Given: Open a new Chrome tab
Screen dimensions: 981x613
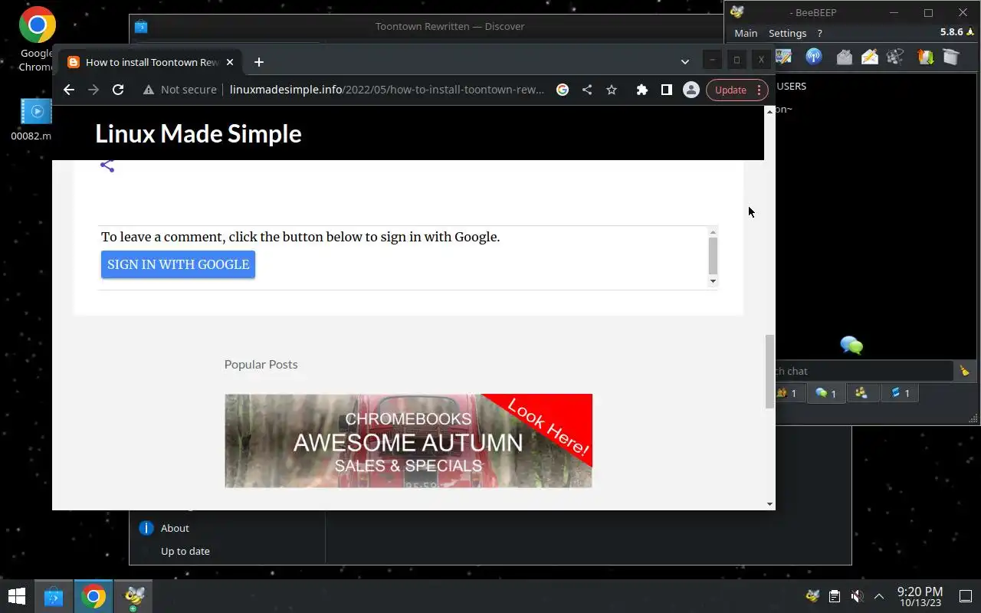Looking at the screenshot, I should click(259, 62).
